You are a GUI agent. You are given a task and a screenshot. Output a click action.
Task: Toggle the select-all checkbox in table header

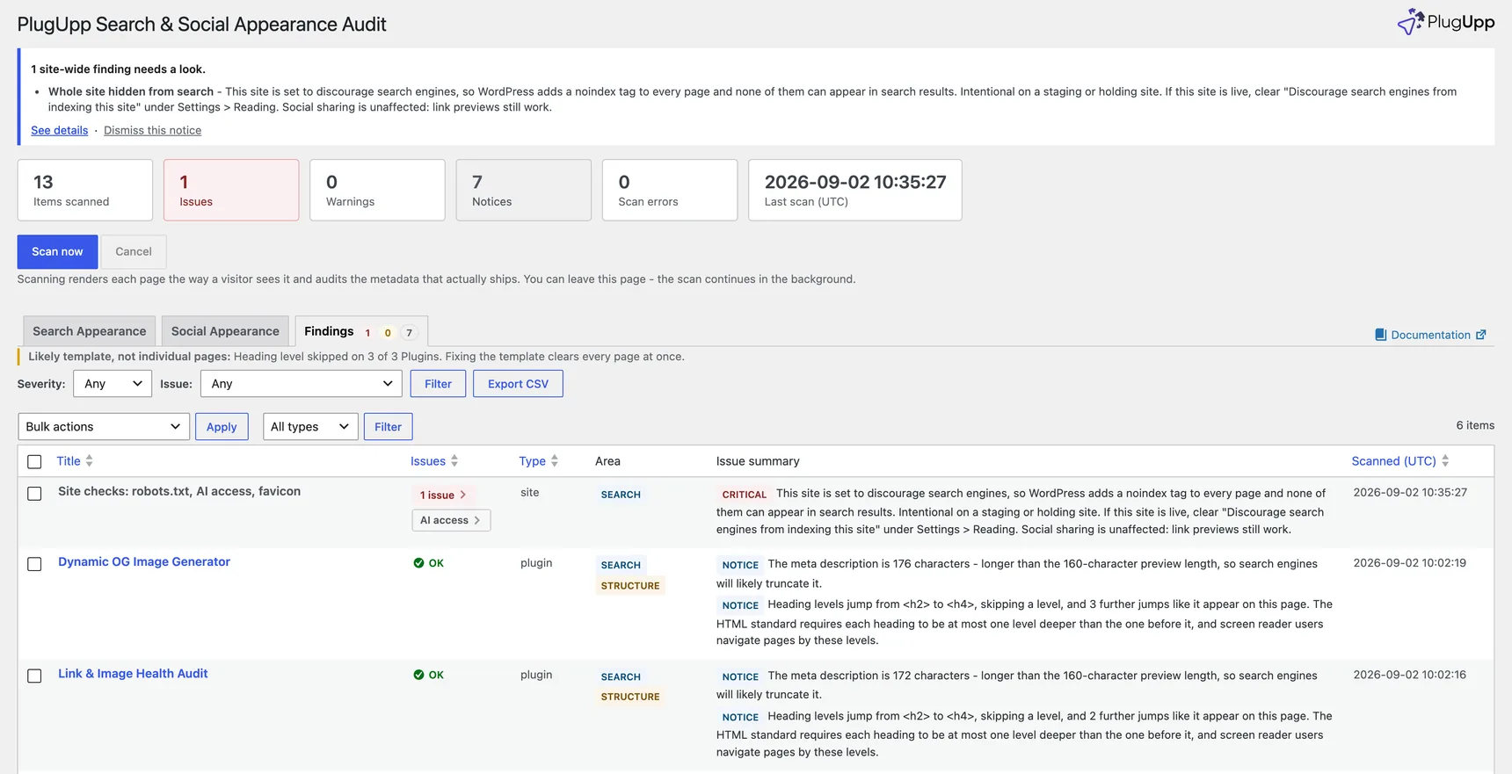point(34,462)
